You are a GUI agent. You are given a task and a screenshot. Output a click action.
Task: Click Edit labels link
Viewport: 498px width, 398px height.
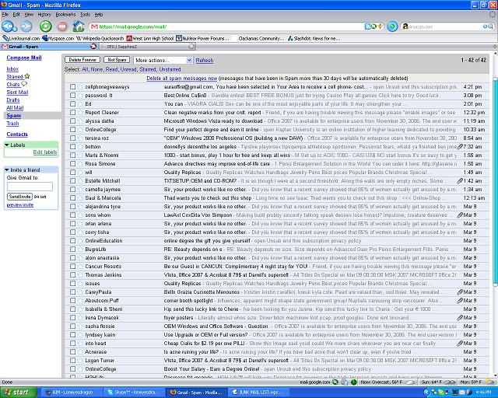pos(45,152)
